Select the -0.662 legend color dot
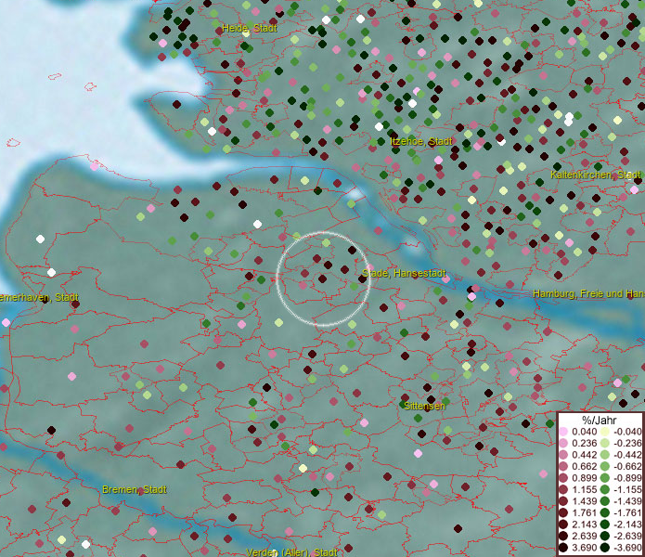This screenshot has width=645, height=557. 605,467
